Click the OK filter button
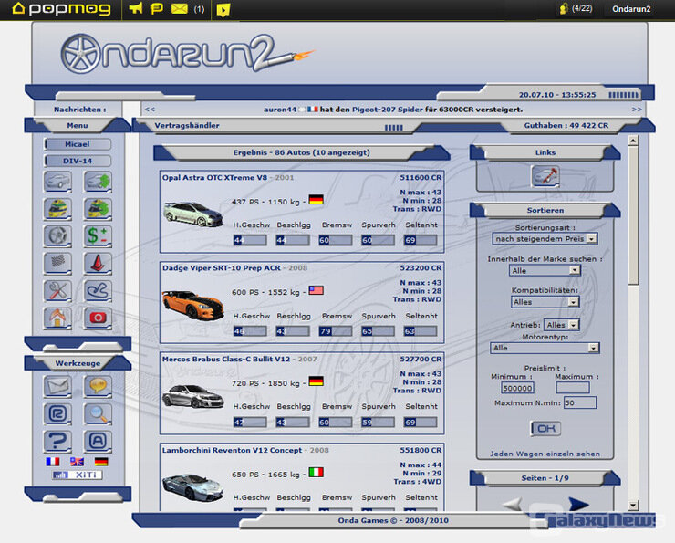This screenshot has width=675, height=543. pyautogui.click(x=545, y=428)
